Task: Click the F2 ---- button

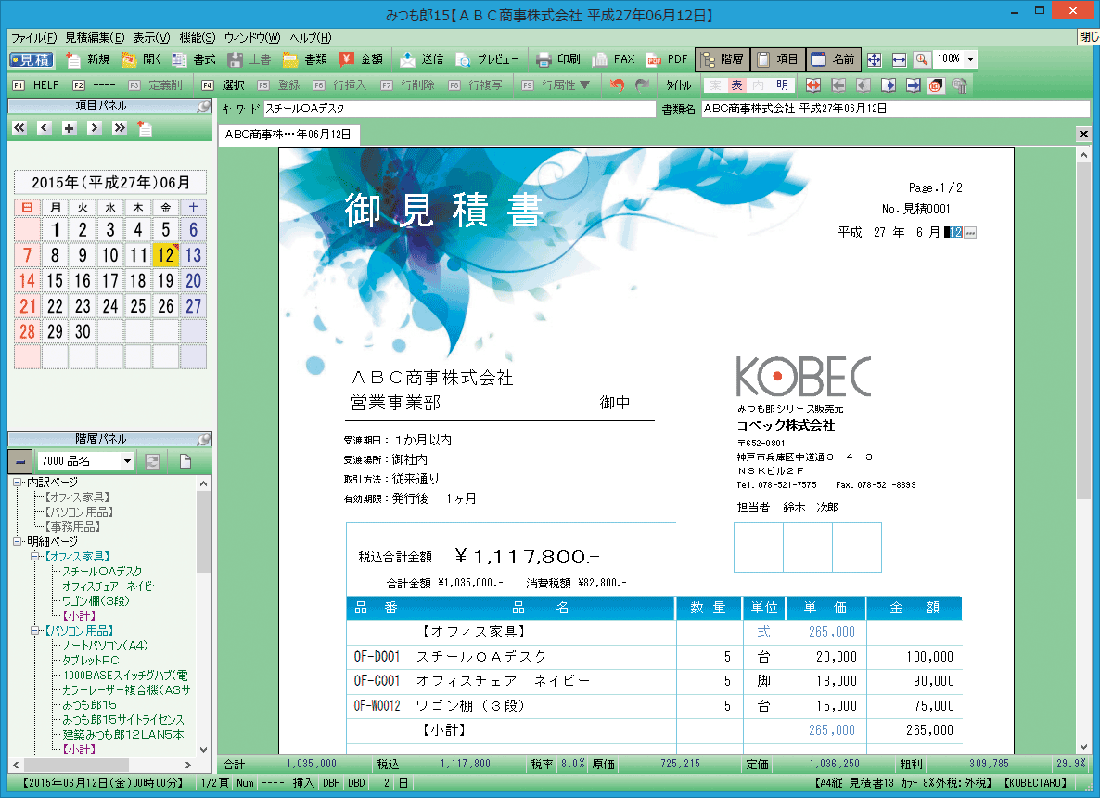Action: [x=94, y=85]
